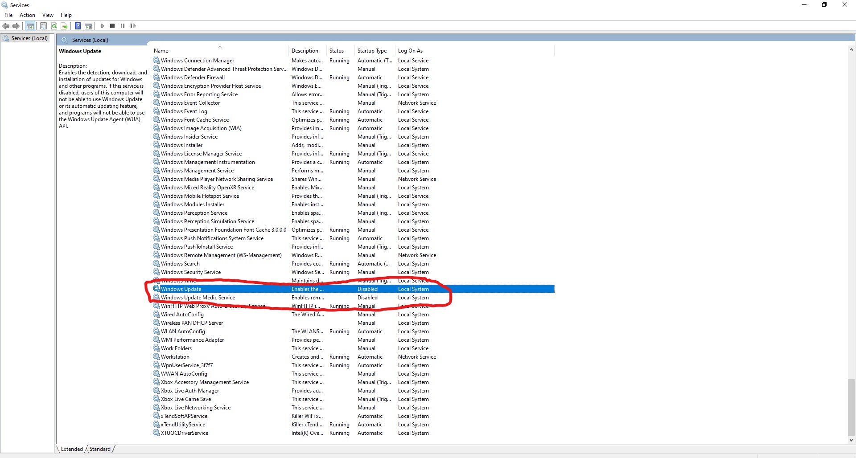The height and width of the screenshot is (458, 856).
Task: Sort by the Log On As header
Action: (475, 51)
